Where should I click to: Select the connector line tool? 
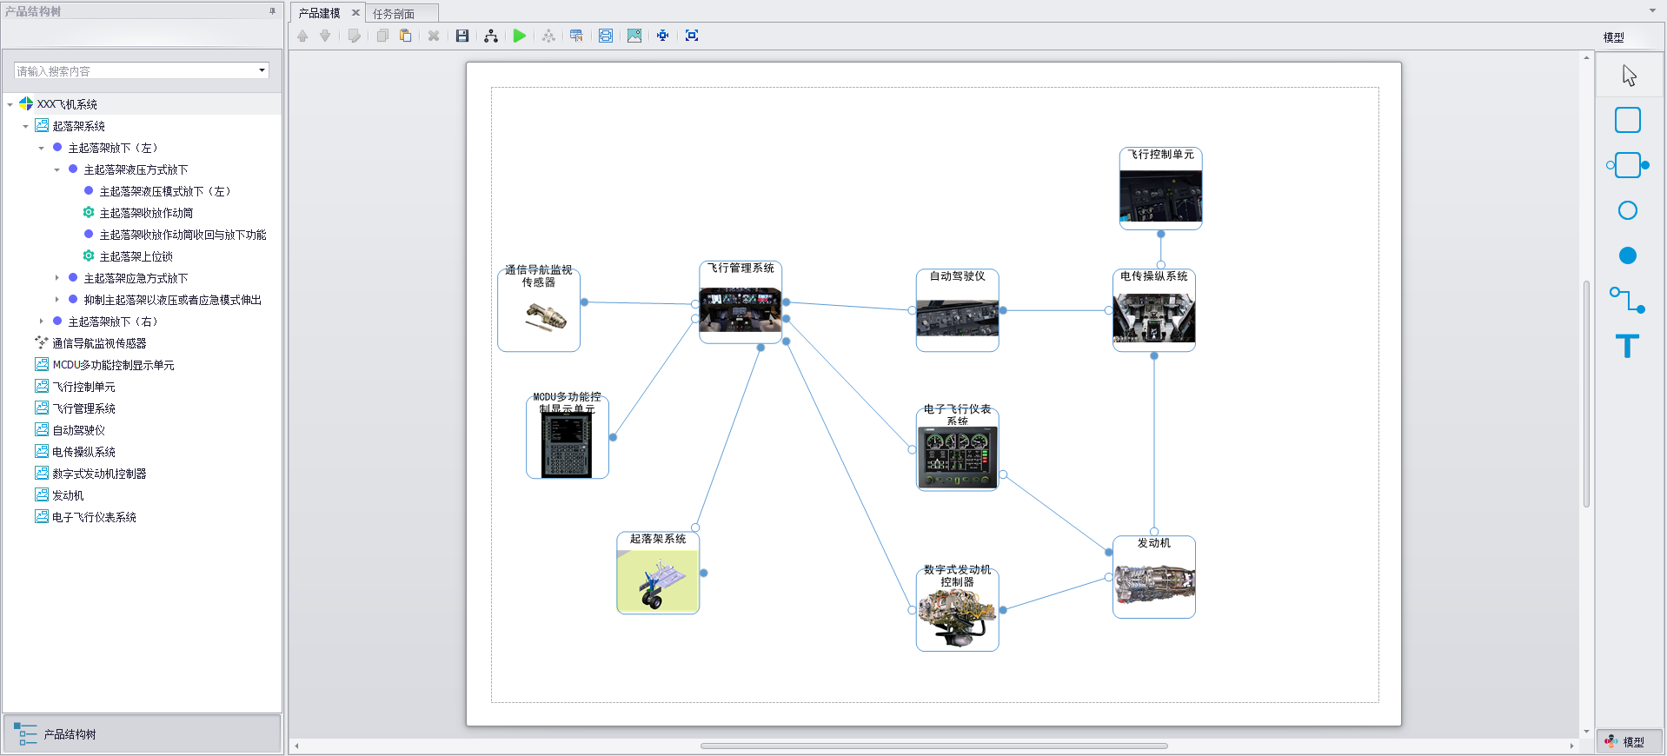click(1627, 300)
